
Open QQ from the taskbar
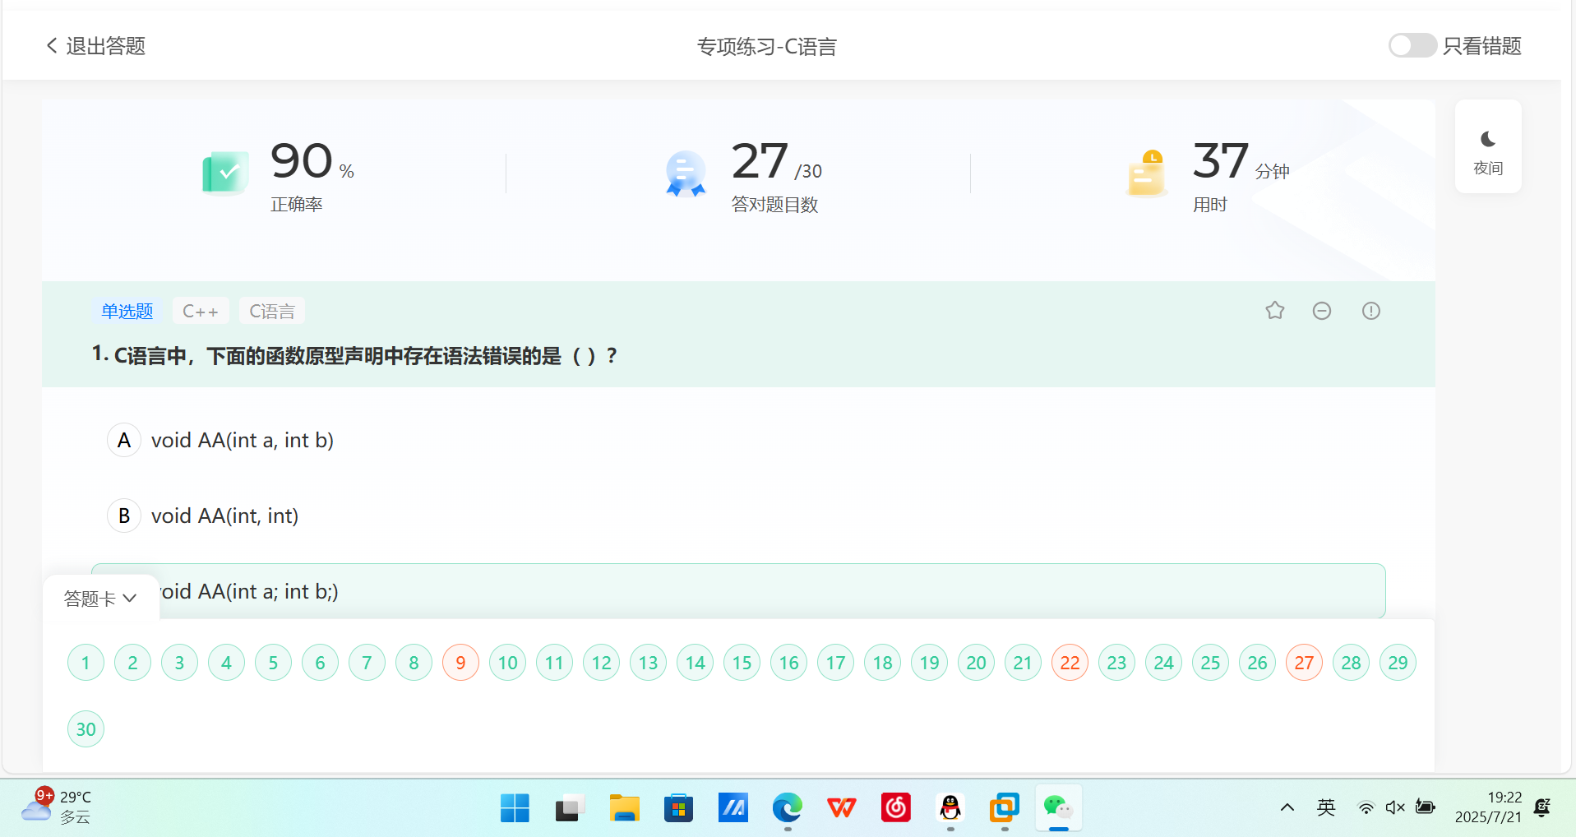click(x=950, y=807)
